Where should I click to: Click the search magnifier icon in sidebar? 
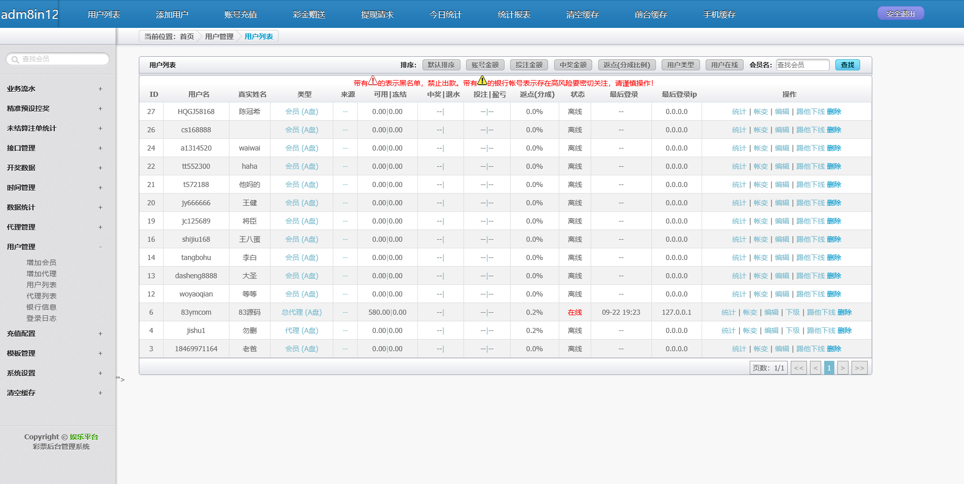[15, 59]
